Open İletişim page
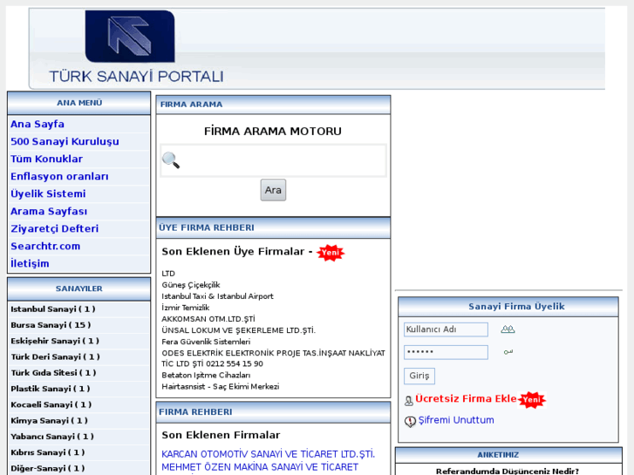 pos(30,263)
